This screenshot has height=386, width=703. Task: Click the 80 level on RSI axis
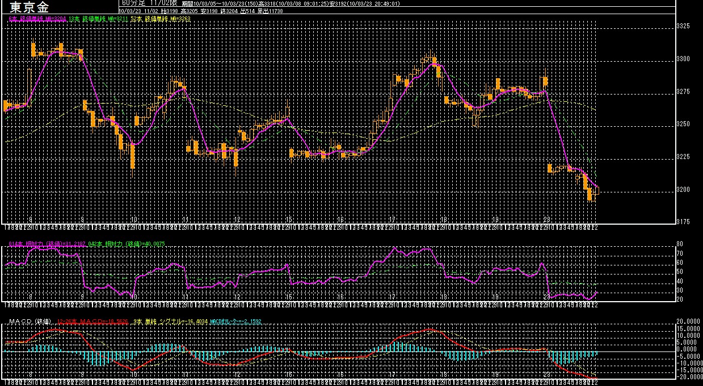click(x=680, y=244)
